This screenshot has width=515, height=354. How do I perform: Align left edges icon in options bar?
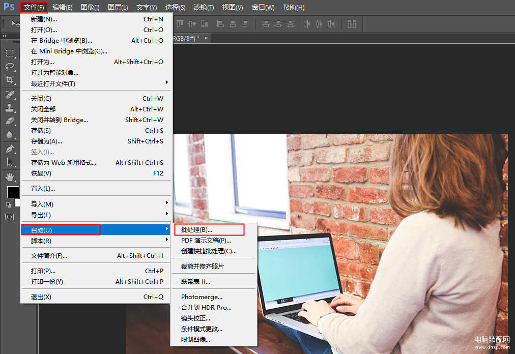(x=220, y=23)
